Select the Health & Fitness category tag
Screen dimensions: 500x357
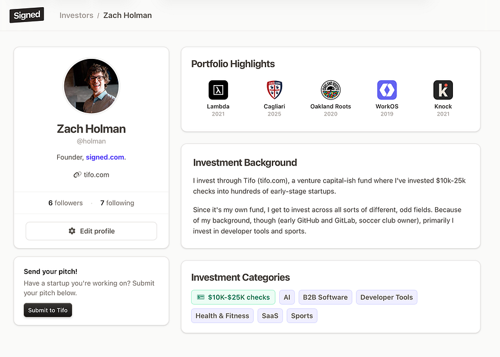click(x=222, y=315)
